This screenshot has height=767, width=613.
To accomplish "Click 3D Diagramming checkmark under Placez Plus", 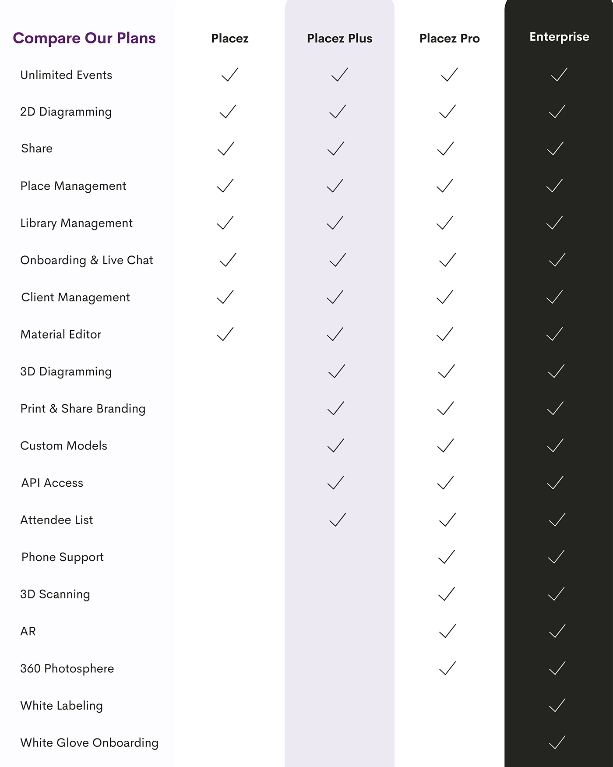I will (x=337, y=371).
